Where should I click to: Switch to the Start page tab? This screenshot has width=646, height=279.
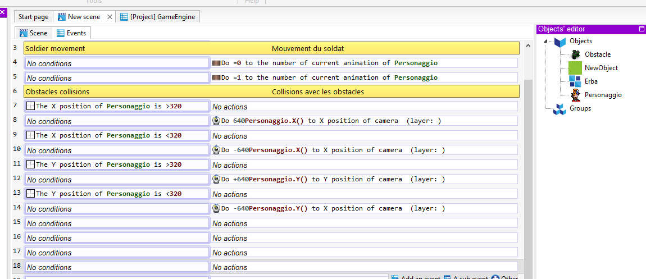coord(33,17)
